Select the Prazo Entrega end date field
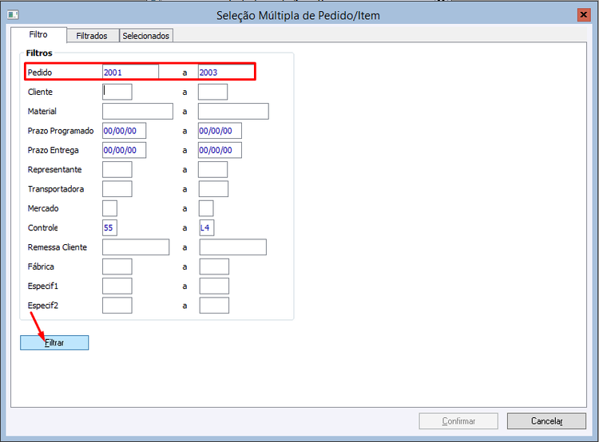 tap(220, 150)
